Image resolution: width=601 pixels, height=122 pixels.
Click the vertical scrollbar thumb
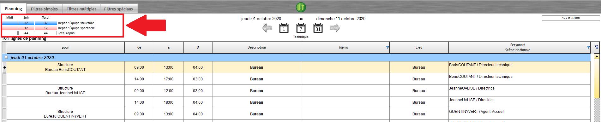[x=597, y=78]
